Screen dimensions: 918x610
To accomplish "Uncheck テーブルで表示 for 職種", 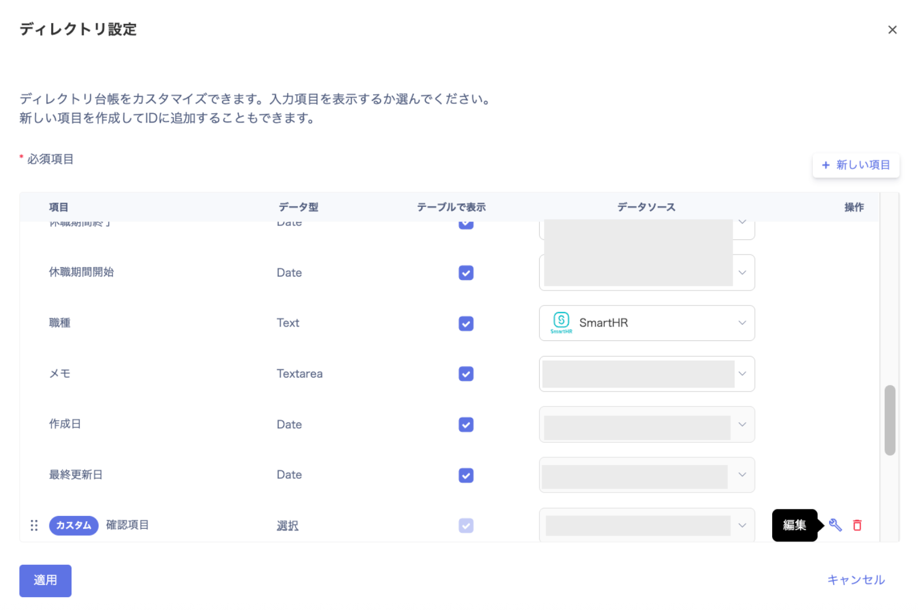I will tap(466, 323).
